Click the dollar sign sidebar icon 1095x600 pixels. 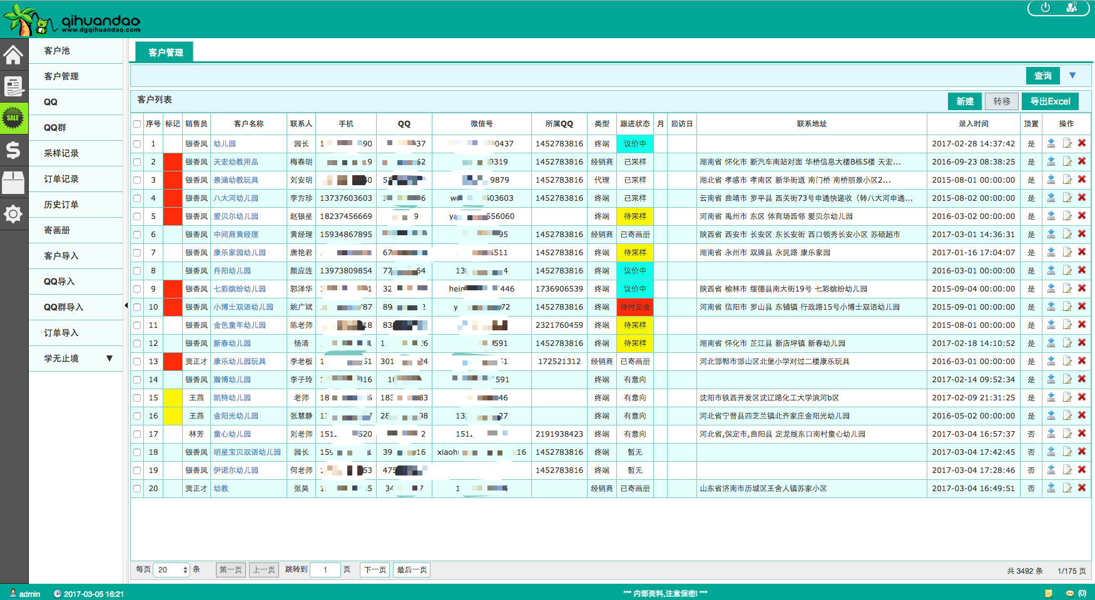(13, 150)
